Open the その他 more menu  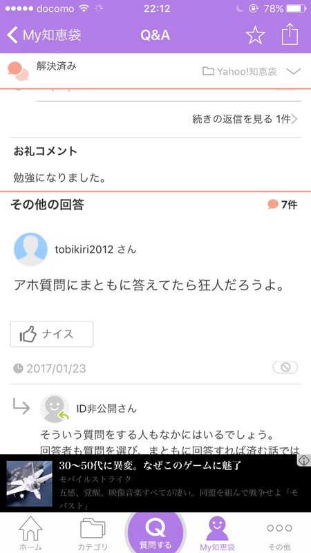pyautogui.click(x=279, y=533)
